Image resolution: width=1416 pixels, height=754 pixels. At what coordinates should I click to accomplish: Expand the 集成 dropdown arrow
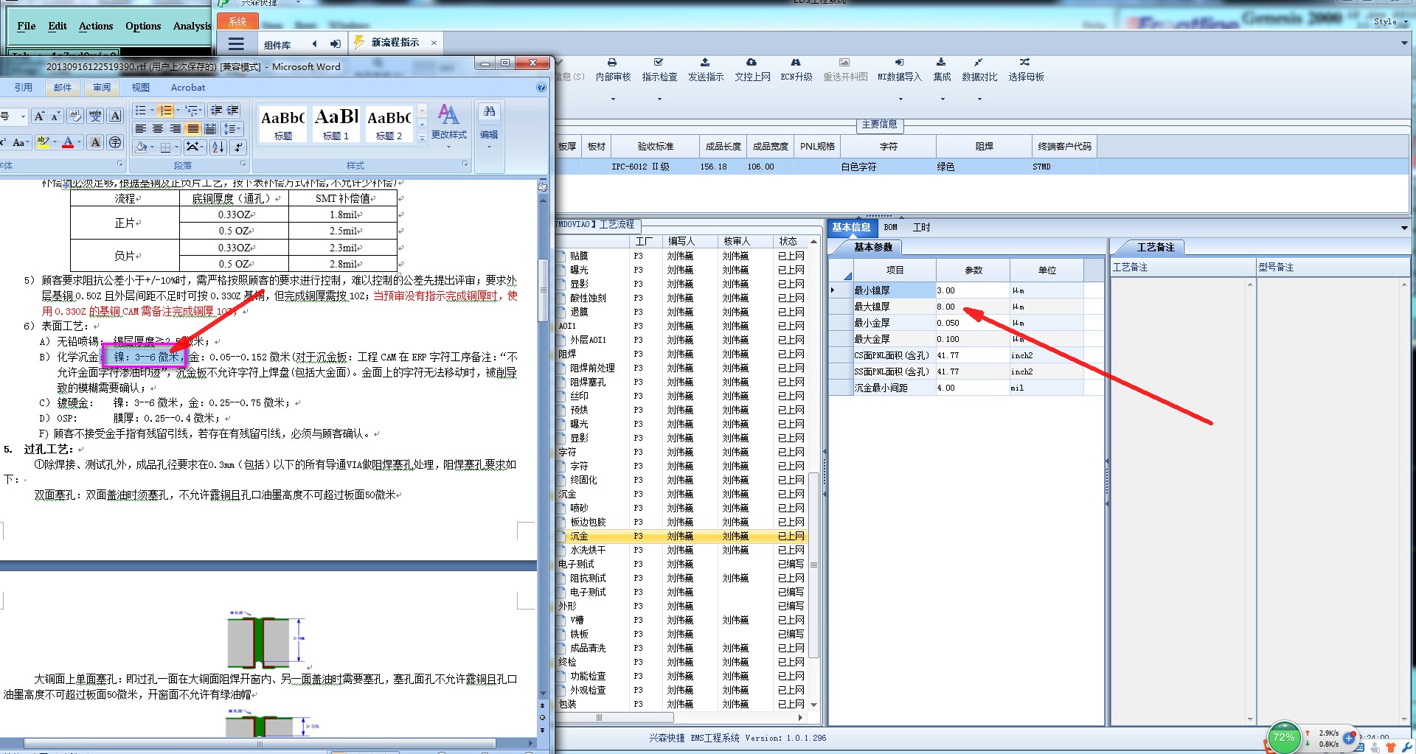tap(942, 99)
